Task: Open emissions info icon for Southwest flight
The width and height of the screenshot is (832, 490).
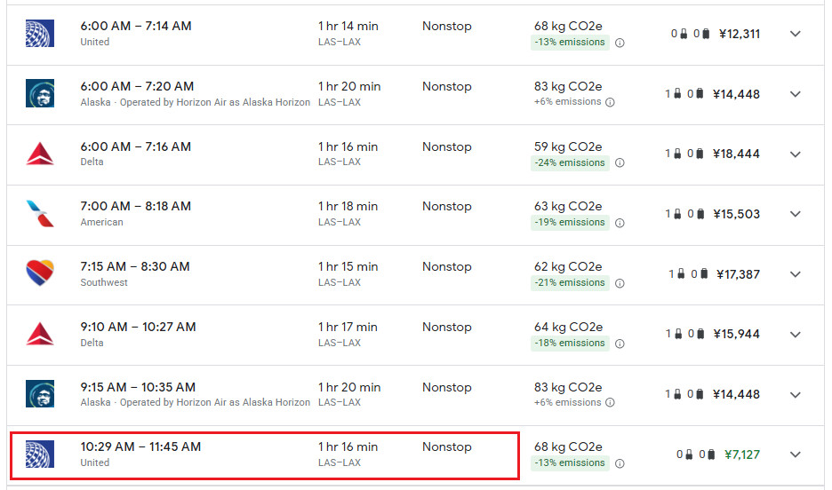Action: point(620,283)
